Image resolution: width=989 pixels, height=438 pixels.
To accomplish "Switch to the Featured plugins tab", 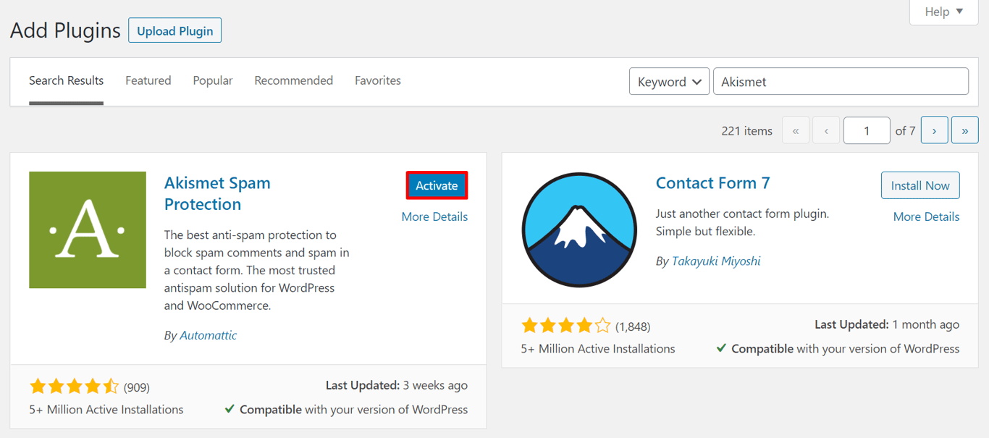I will [148, 80].
